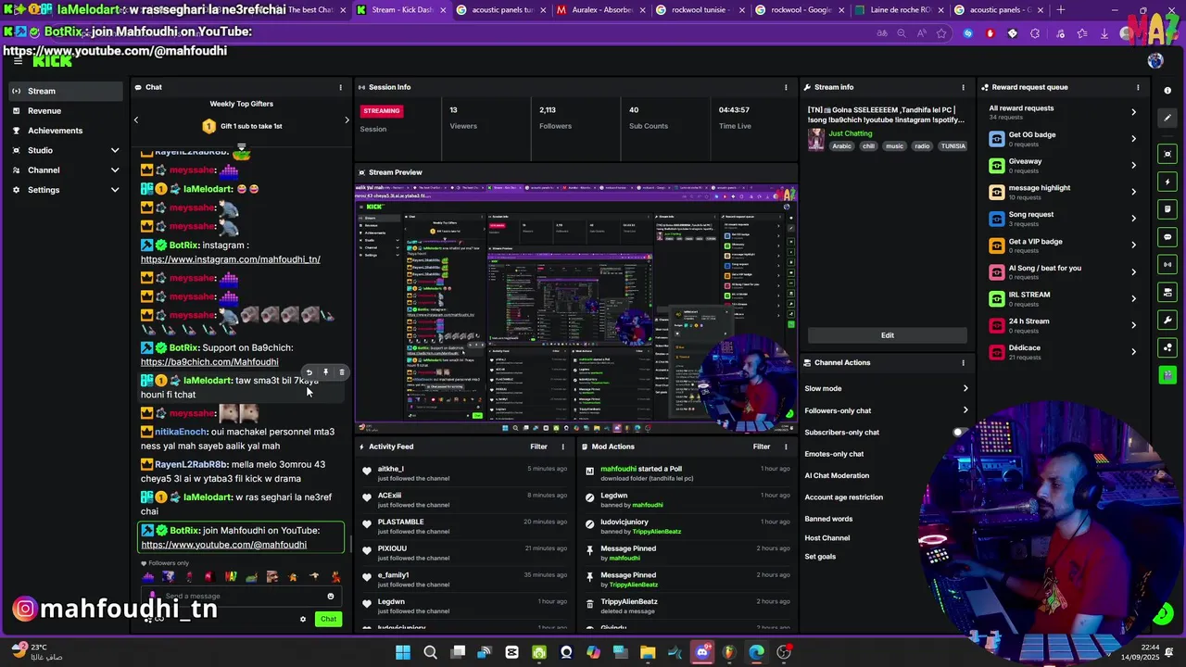The height and width of the screenshot is (667, 1186).
Task: Toggle Subscribers-only chat switch
Action: 961,433
